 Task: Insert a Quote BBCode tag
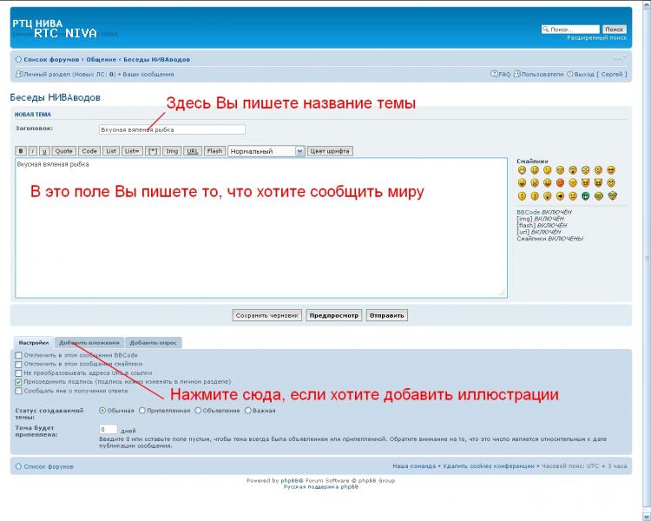coord(64,151)
